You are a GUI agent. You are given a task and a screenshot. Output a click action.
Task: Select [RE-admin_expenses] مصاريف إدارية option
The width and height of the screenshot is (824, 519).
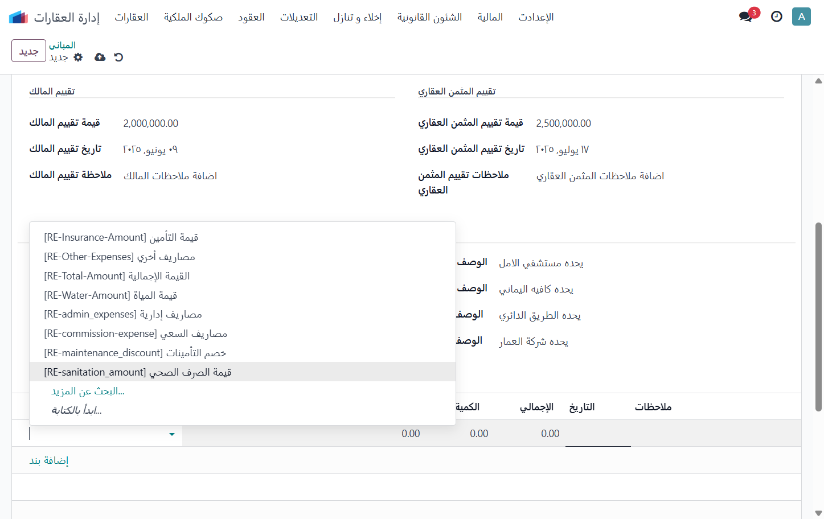point(243,314)
